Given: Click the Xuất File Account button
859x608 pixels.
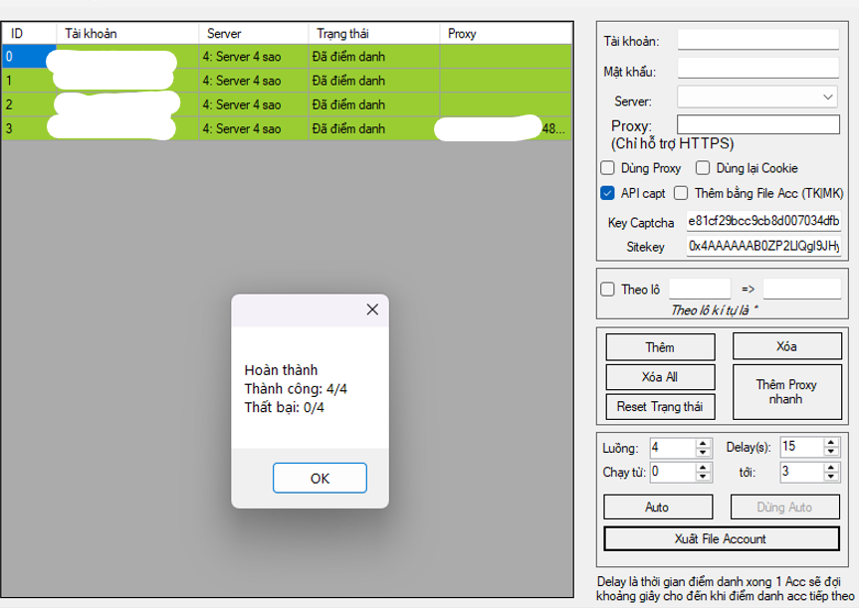Looking at the screenshot, I should [x=721, y=538].
